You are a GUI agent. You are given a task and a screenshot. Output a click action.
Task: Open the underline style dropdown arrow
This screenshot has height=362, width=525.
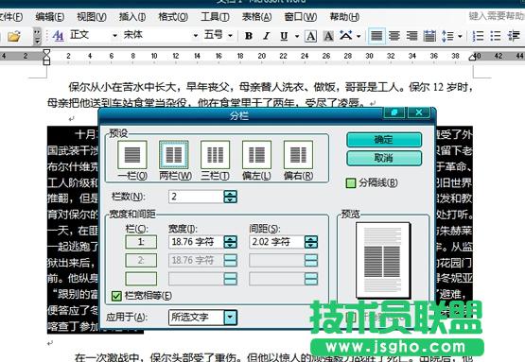click(297, 36)
